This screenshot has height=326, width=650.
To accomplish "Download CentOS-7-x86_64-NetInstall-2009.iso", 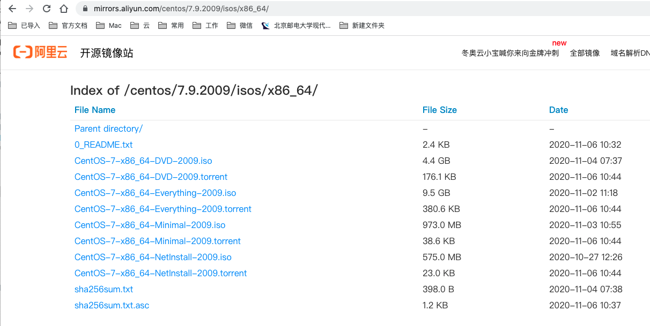I will [x=153, y=257].
